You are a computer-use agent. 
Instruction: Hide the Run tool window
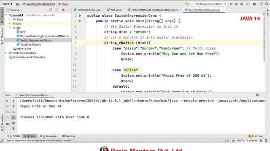click(x=263, y=95)
